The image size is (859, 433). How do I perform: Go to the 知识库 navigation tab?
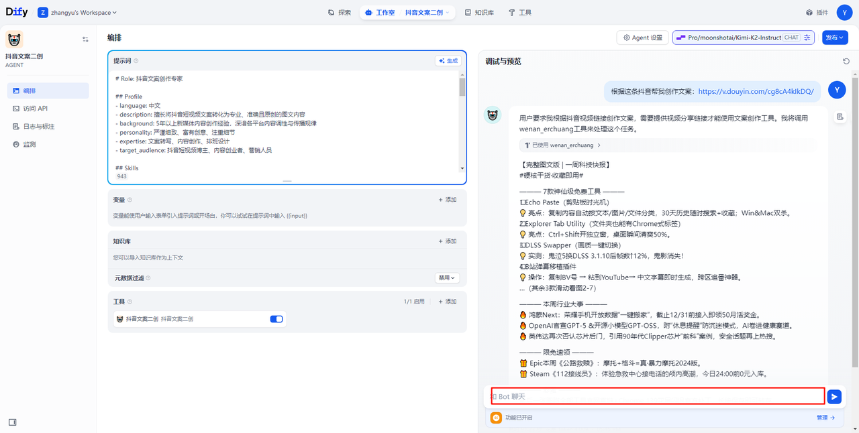[x=479, y=13]
